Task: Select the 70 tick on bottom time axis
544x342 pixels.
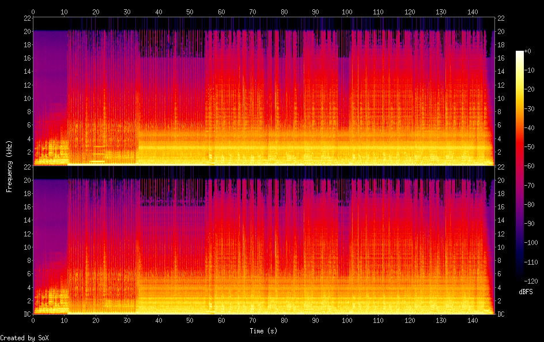Action: point(252,320)
